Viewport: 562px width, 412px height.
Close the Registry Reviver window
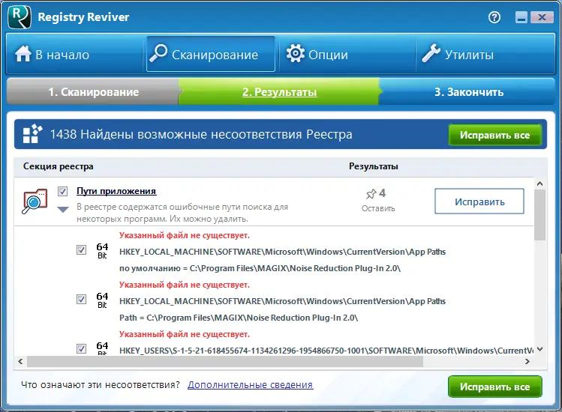(x=542, y=17)
